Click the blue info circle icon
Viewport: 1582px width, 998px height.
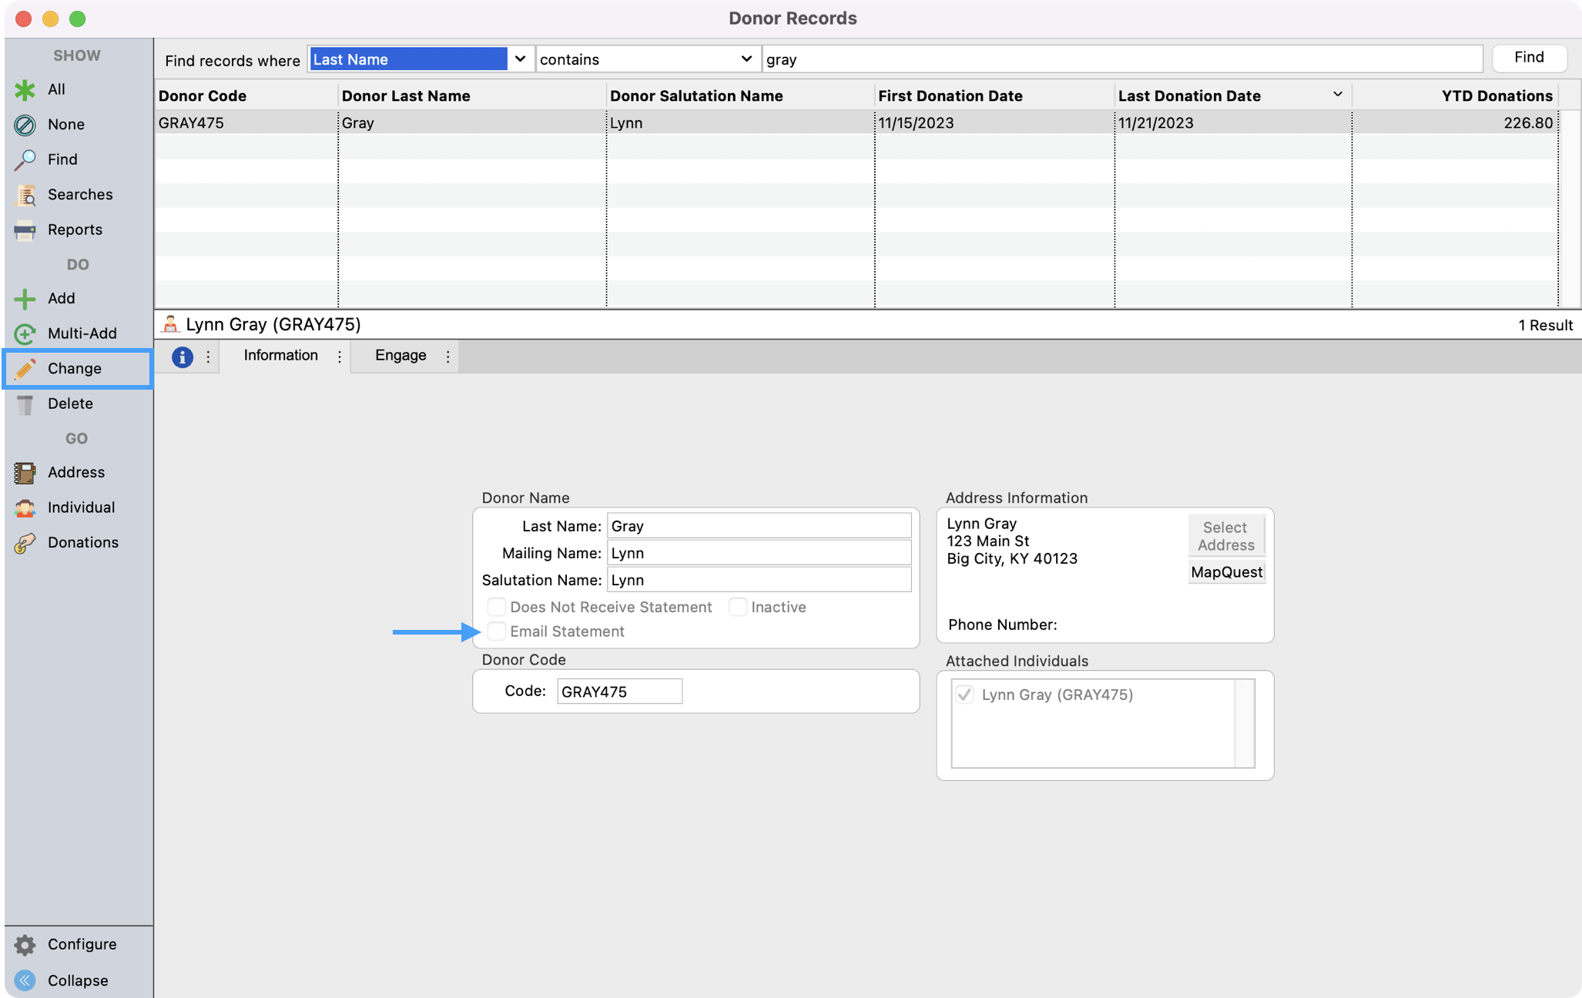point(182,357)
